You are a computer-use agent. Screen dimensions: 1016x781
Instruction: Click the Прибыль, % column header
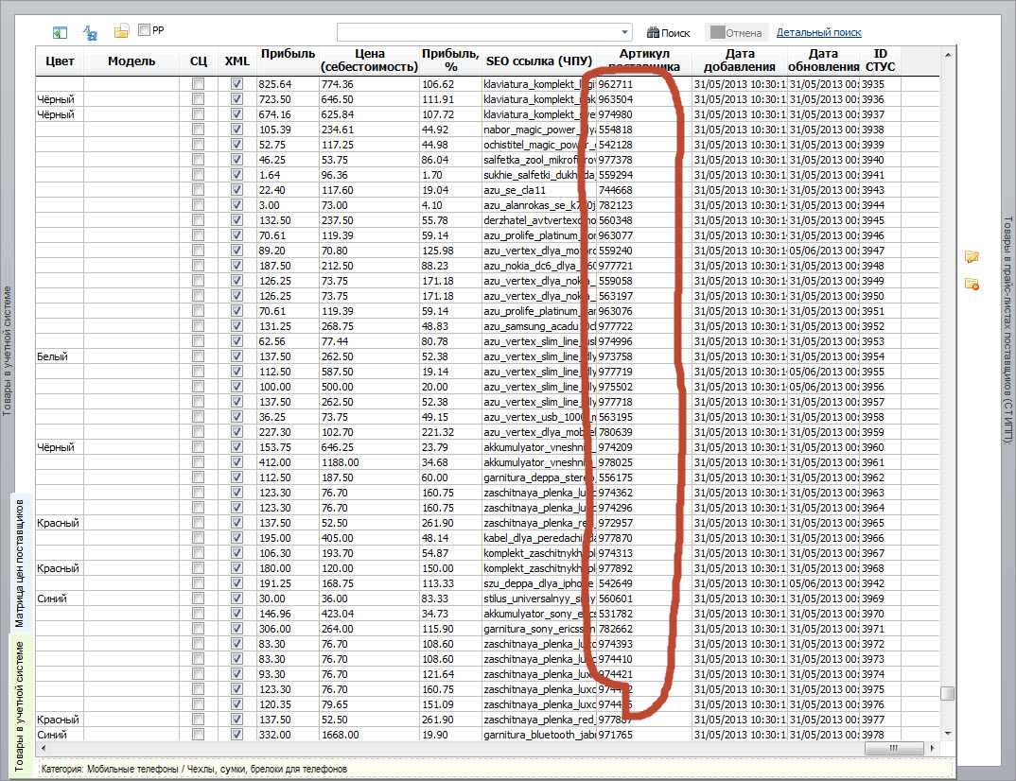[x=450, y=61]
